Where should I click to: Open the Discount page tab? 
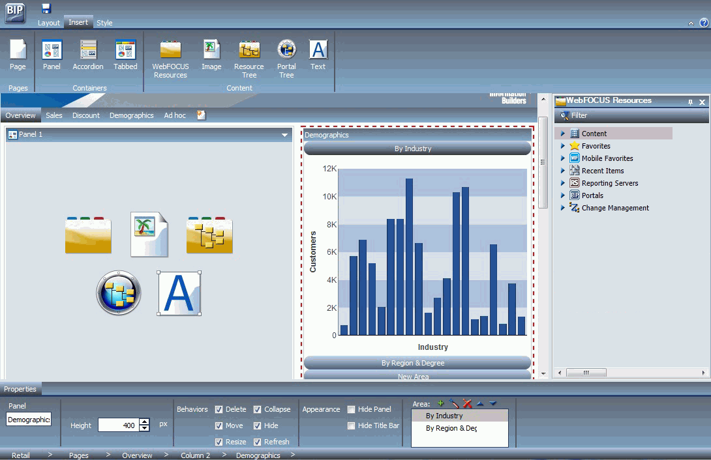(x=85, y=115)
